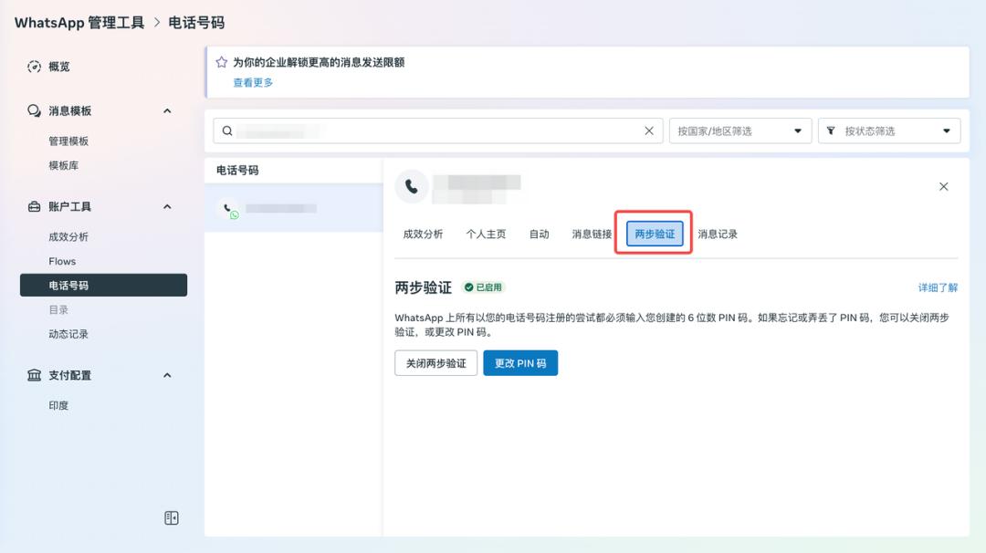The width and height of the screenshot is (986, 553).
Task: Click the phone avatar icon in detail header
Action: [412, 186]
